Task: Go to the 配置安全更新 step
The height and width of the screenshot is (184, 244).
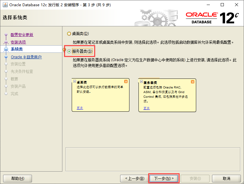Action: click(22, 35)
